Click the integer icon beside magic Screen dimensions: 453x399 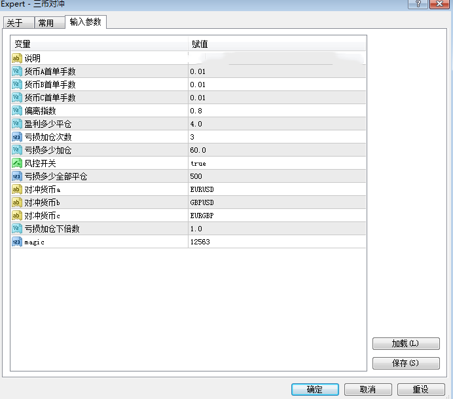coord(17,242)
